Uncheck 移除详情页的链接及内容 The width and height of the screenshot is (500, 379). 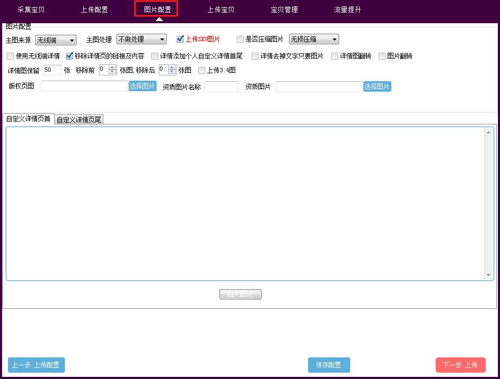point(69,56)
